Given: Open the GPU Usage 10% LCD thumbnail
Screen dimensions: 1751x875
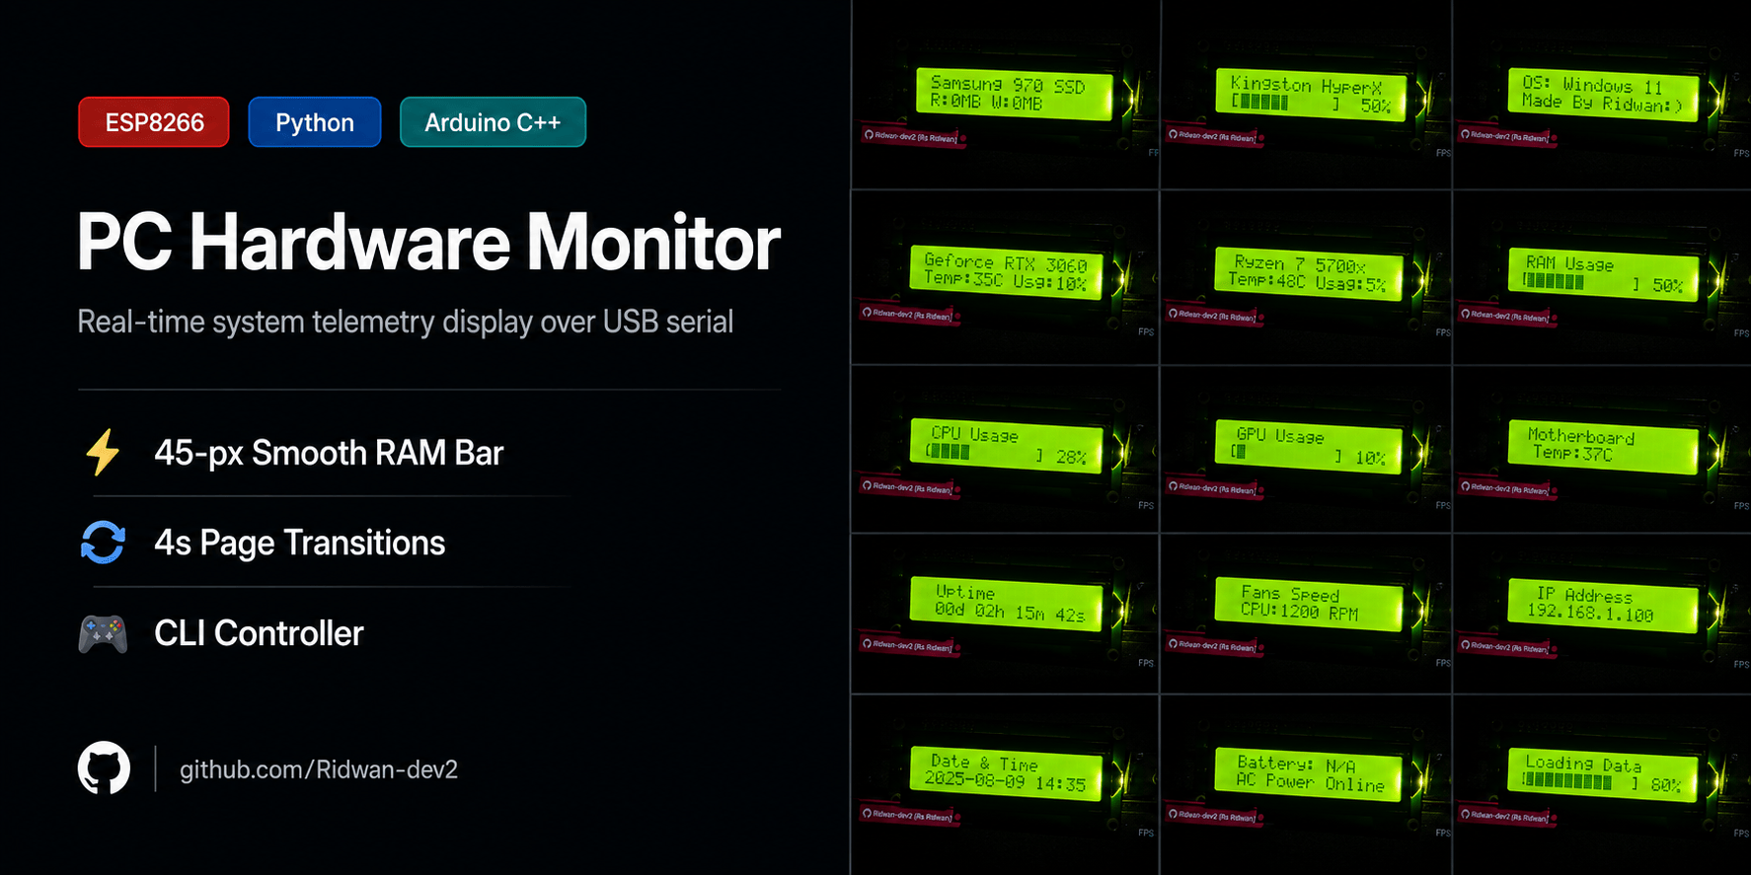Looking at the screenshot, I should click(x=1307, y=450).
